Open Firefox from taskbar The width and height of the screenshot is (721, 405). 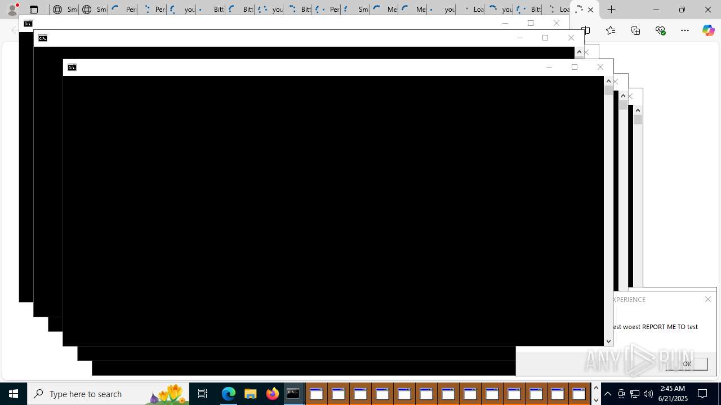[x=272, y=394]
